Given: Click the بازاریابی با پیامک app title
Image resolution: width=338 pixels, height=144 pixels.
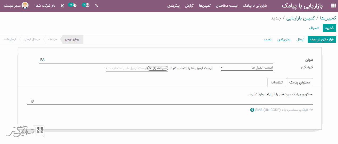Looking at the screenshot, I should tap(302, 6).
